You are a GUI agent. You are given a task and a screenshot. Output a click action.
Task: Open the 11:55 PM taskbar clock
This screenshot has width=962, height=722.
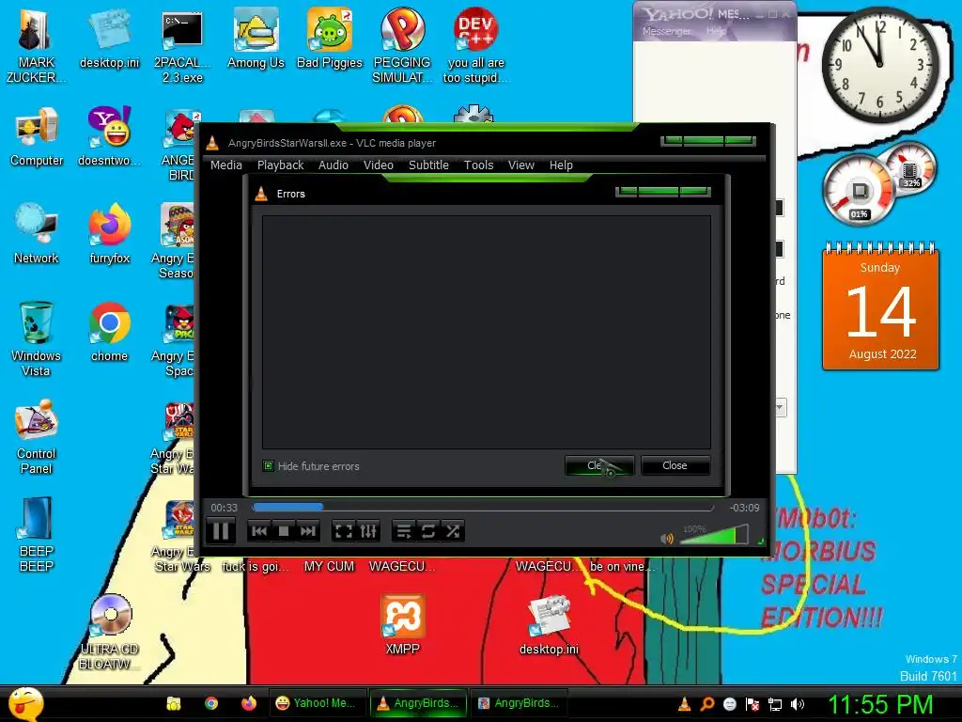coord(880,704)
